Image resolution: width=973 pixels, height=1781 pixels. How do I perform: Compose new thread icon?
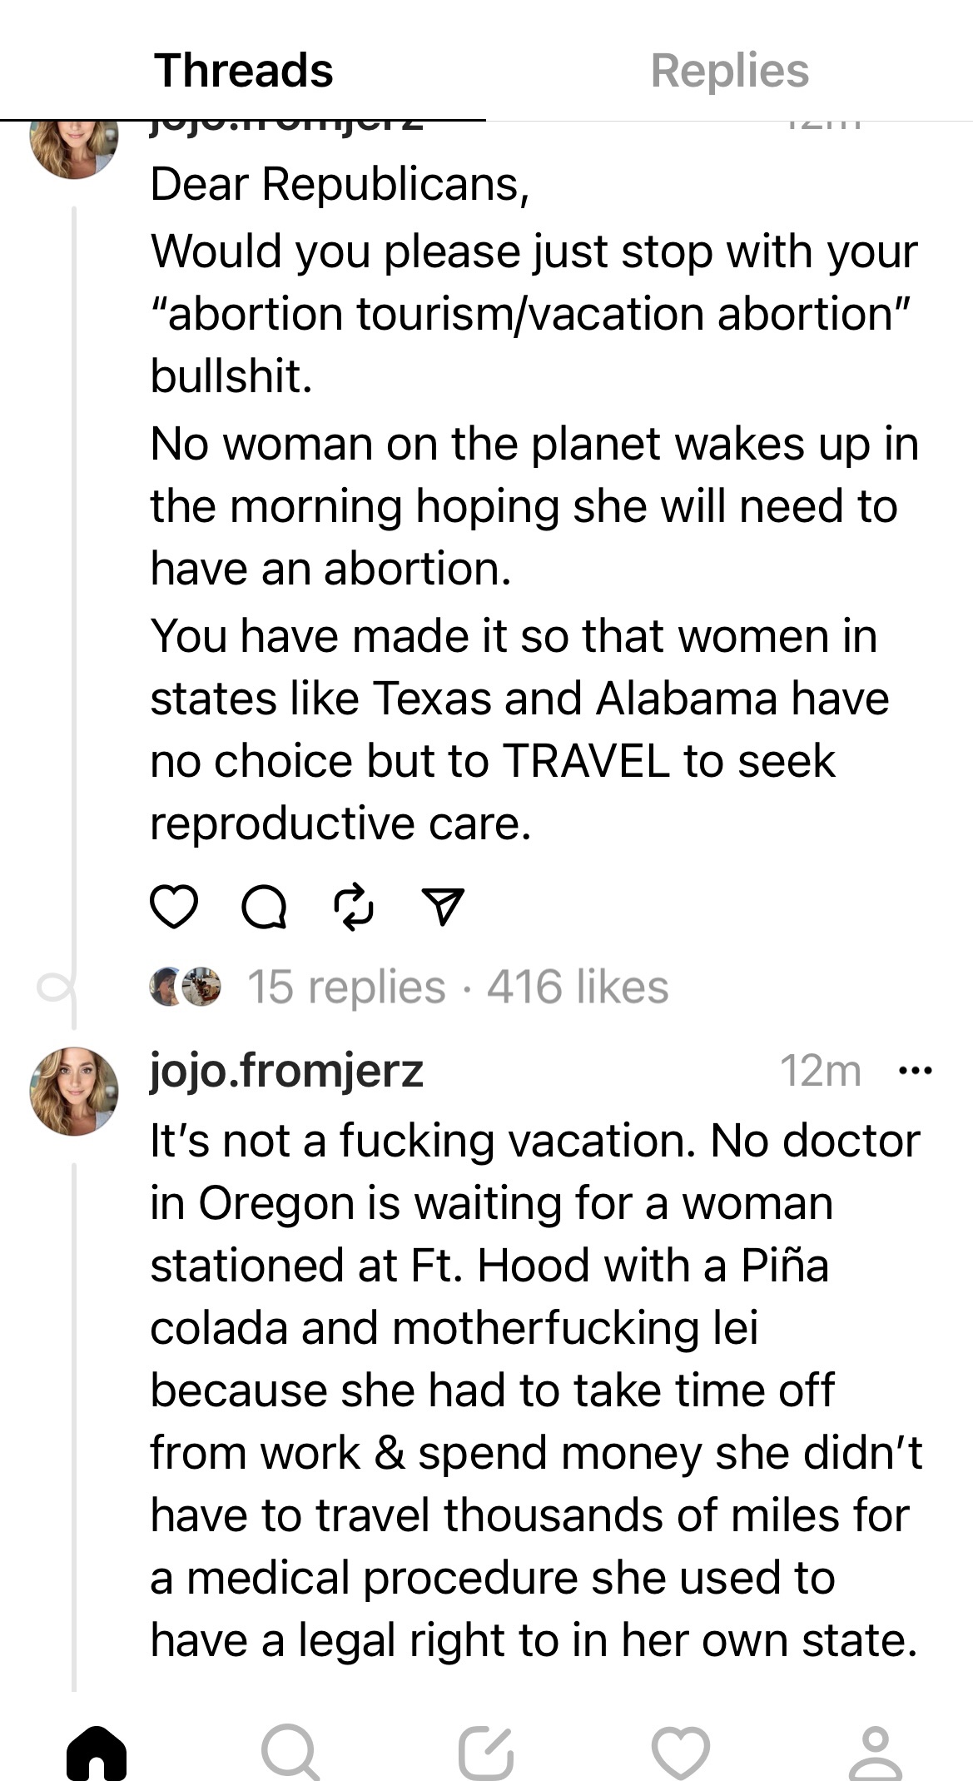486,1751
